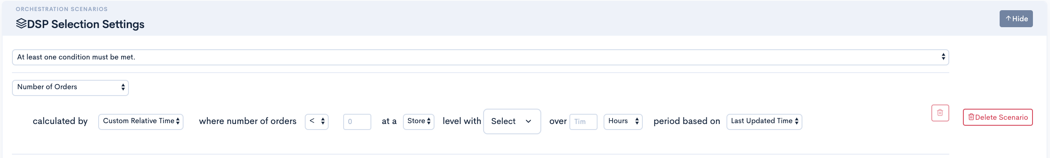Open the Number of Orders dropdown
This screenshot has height=158, width=1050.
click(x=70, y=87)
